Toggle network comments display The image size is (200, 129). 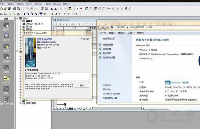(x=15, y=14)
